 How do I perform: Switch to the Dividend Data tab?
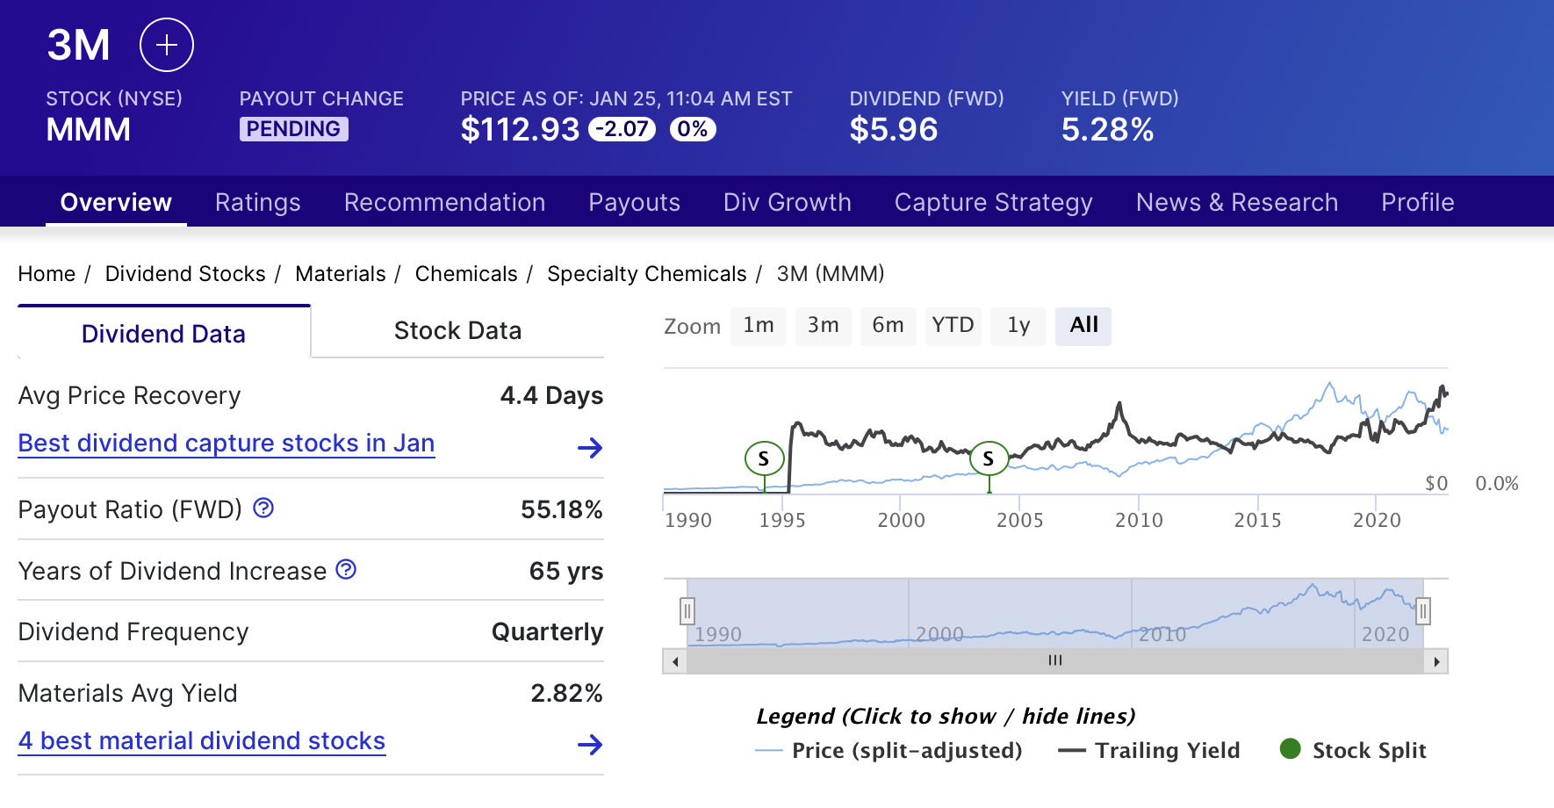[163, 333]
